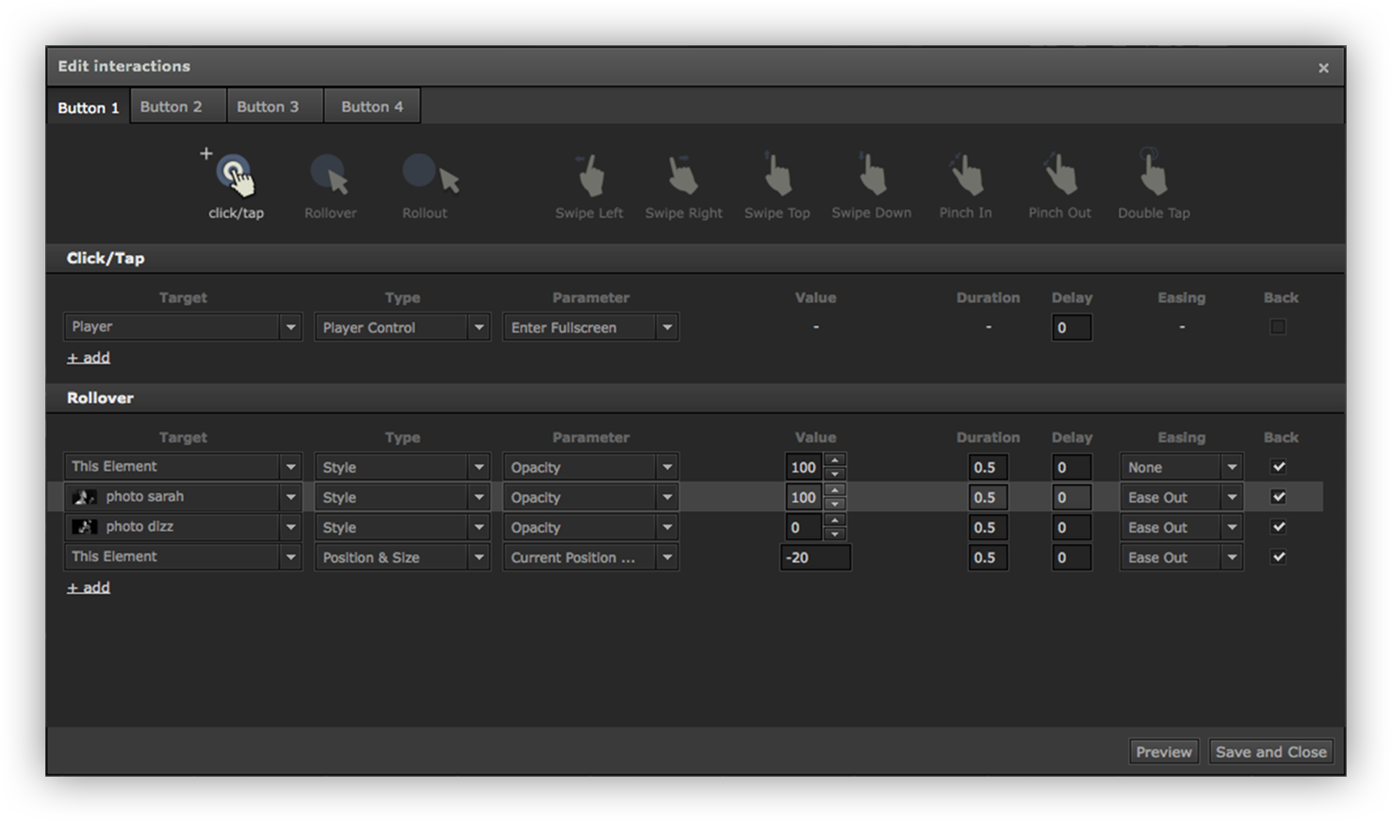Select the Swipe Left gesture icon

coord(589,176)
